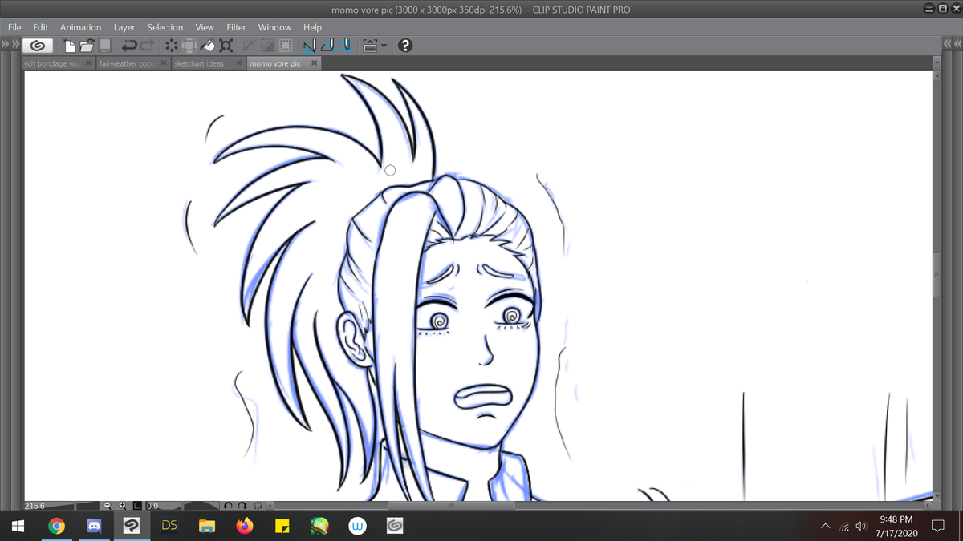Screen dimensions: 963x541
Task: Open DAZ Studio DS taskbar icon
Action: point(169,527)
